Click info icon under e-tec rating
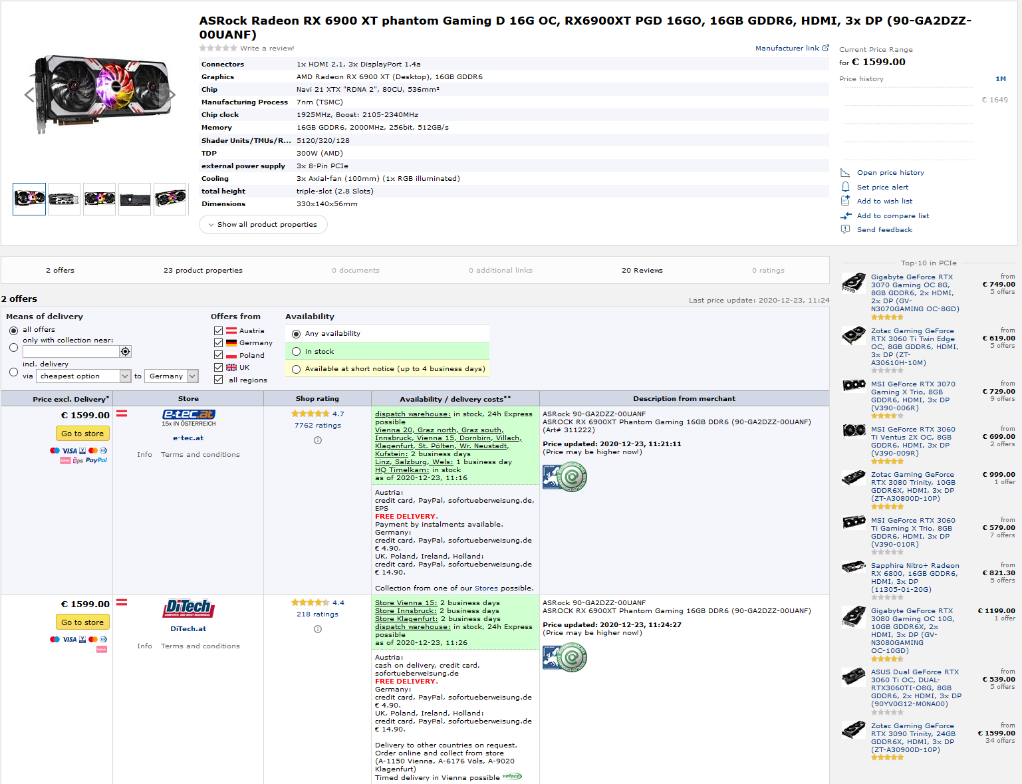The width and height of the screenshot is (1022, 784). (x=318, y=440)
